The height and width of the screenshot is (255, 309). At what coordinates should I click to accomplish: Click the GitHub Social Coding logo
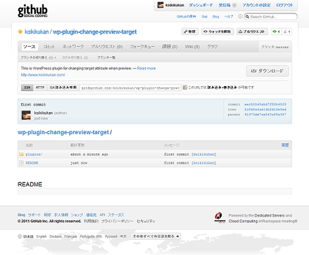pyautogui.click(x=32, y=11)
